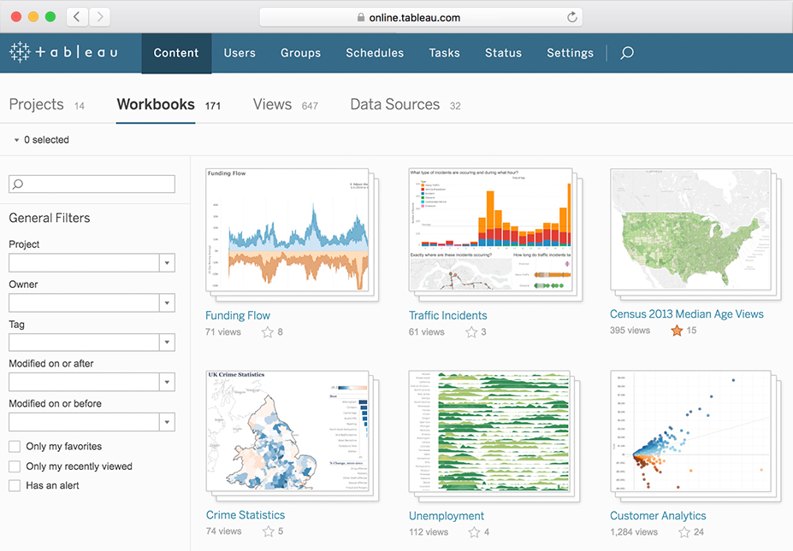The image size is (793, 551).
Task: Open search with the top navigation magnifier icon
Action: [x=627, y=52]
